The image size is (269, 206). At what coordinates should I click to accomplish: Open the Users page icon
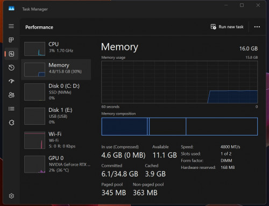pos(11,95)
